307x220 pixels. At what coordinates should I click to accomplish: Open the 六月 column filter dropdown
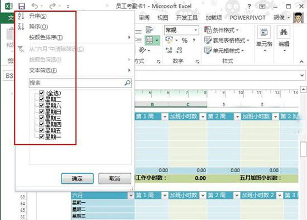pos(131,195)
